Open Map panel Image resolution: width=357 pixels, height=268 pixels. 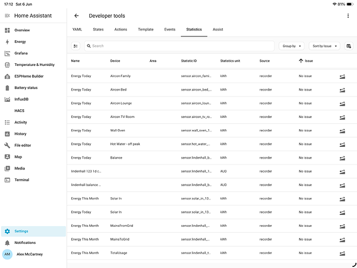click(x=33, y=157)
